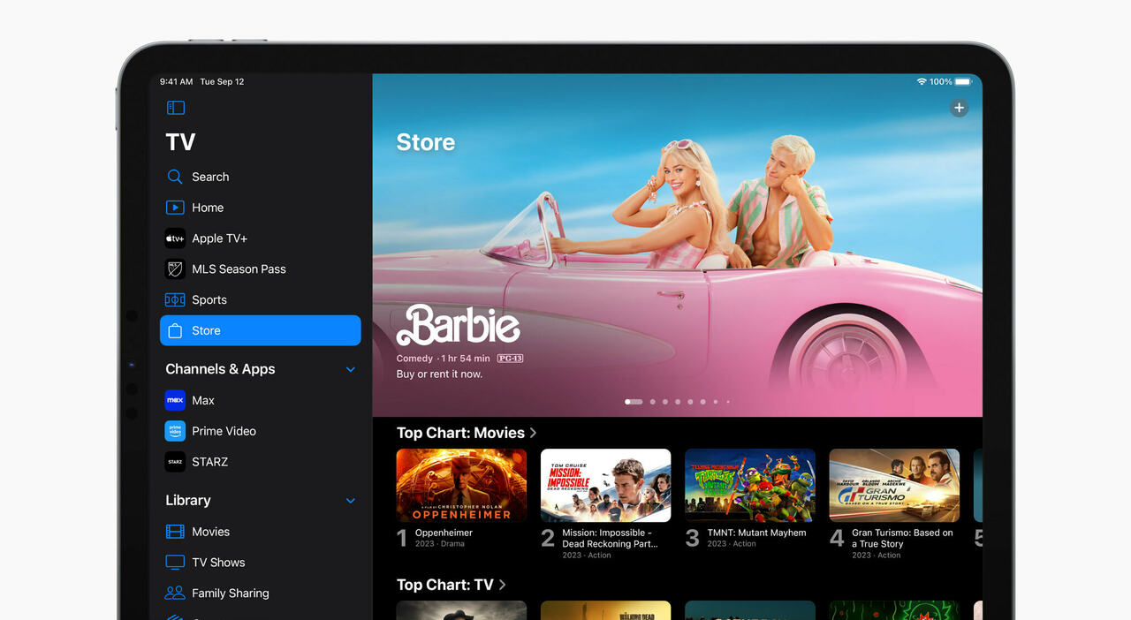Click the 9:41 AM clock text
Image resolution: width=1131 pixels, height=620 pixels.
(176, 81)
